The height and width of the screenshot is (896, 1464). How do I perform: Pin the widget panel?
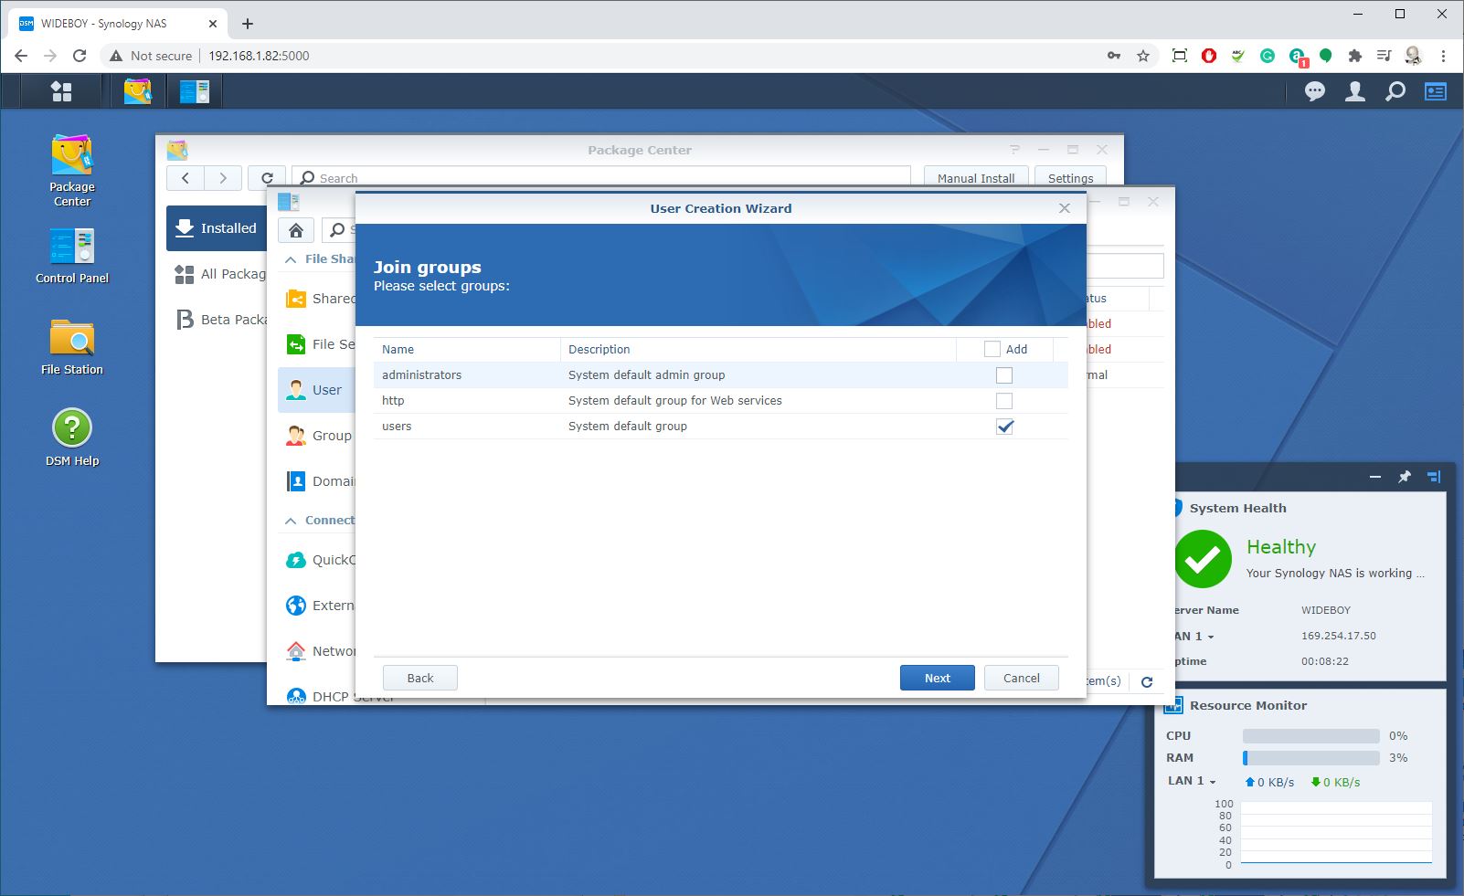1405,477
